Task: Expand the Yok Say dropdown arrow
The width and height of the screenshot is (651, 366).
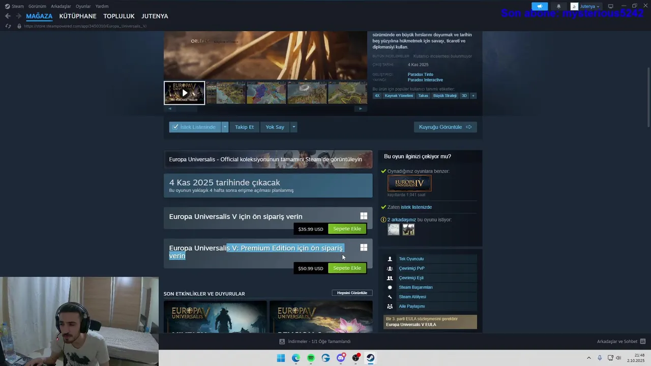Action: pos(293,127)
